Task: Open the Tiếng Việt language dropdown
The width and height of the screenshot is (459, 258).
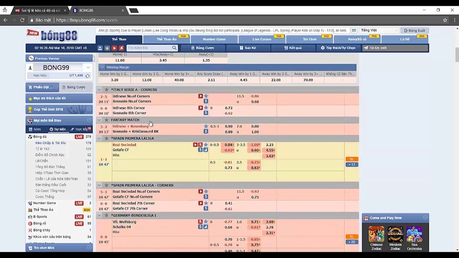Action: coord(379,30)
